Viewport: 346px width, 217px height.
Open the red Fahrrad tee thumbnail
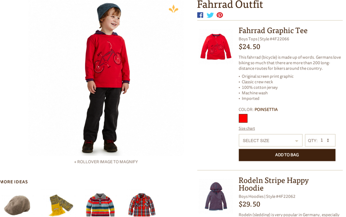pyautogui.click(x=216, y=46)
